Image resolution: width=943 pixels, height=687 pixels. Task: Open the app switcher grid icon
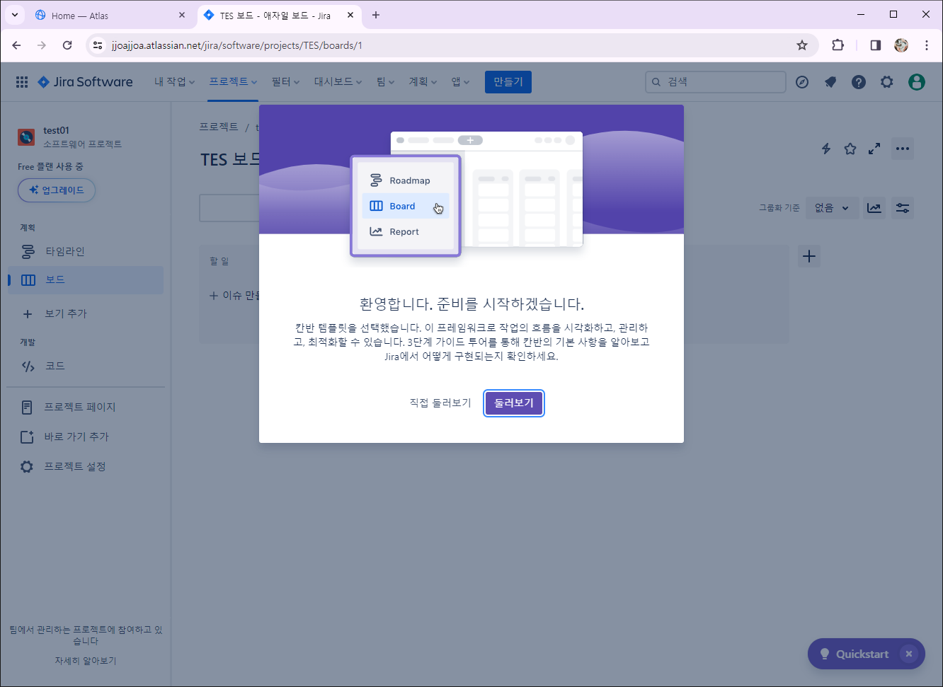[x=22, y=82]
